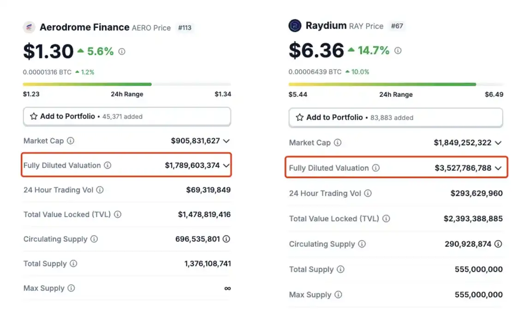
Task: Click Aerodrome Market Cap info icon
Action: 71,141
